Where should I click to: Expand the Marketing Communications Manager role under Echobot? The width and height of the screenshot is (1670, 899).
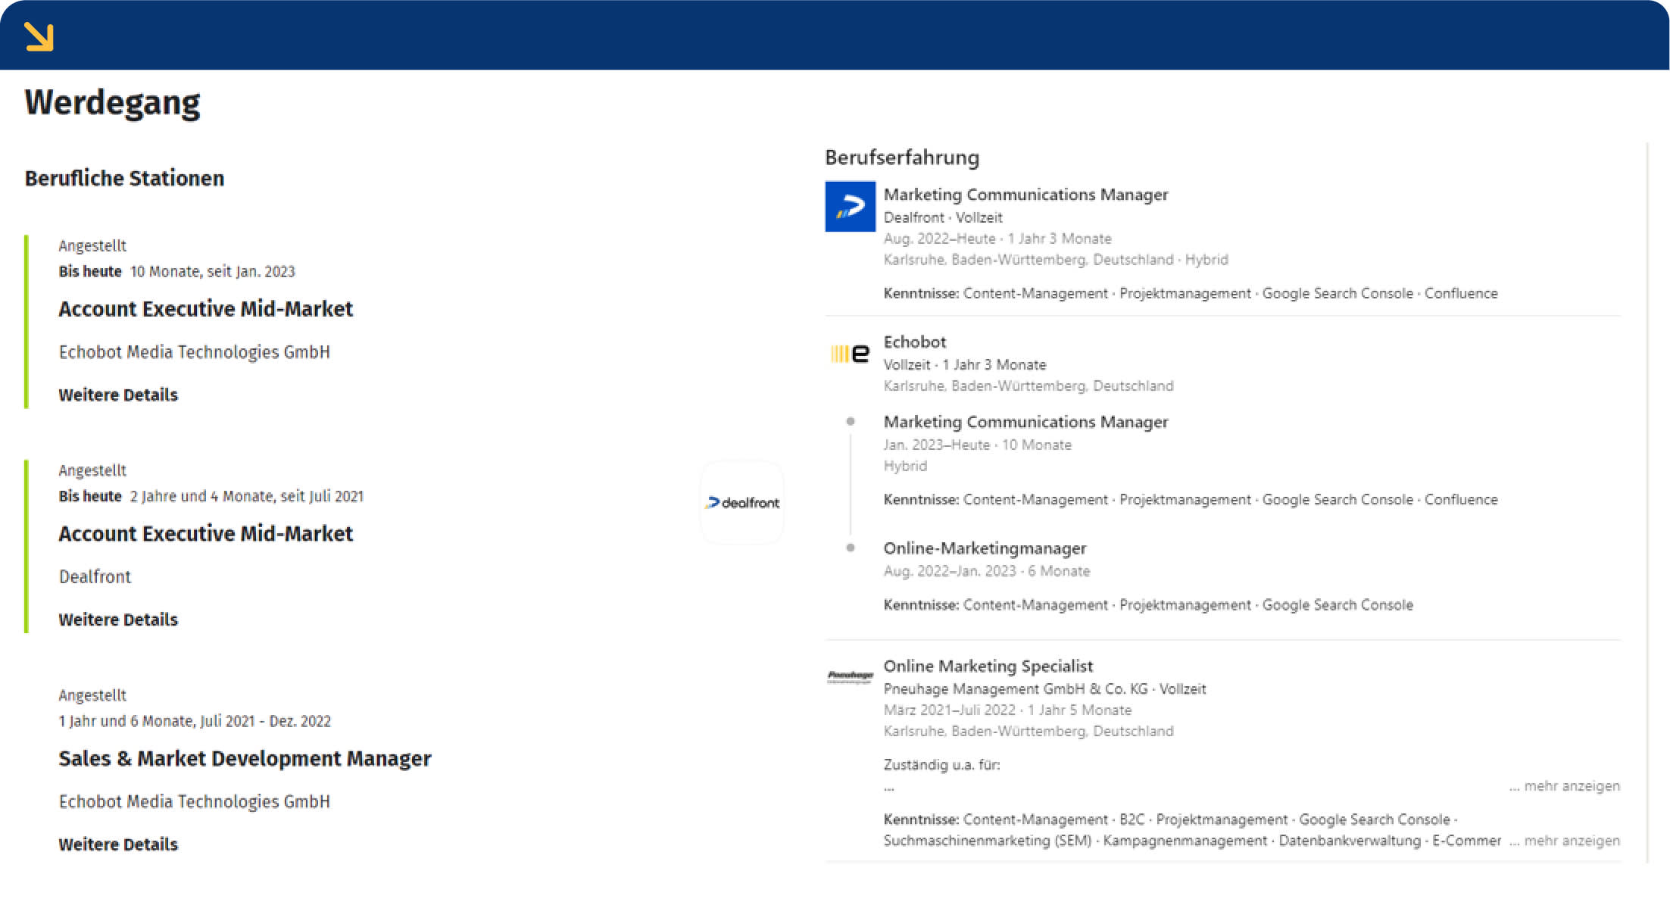(1026, 421)
